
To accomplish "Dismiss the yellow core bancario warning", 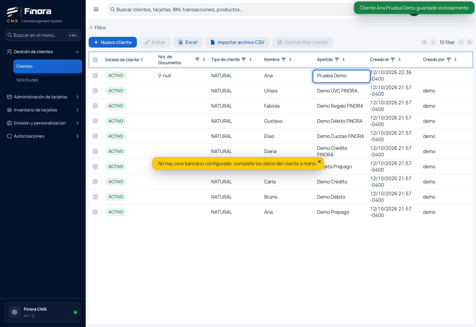I will 319,162.
